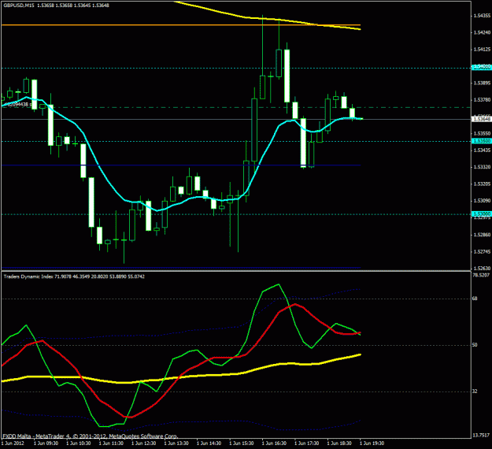492x449 pixels.
Task: Click the 1.53090 price axis label
Action: (483, 201)
